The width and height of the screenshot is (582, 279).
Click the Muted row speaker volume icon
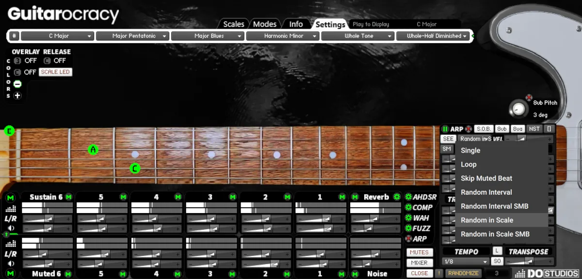(11, 263)
